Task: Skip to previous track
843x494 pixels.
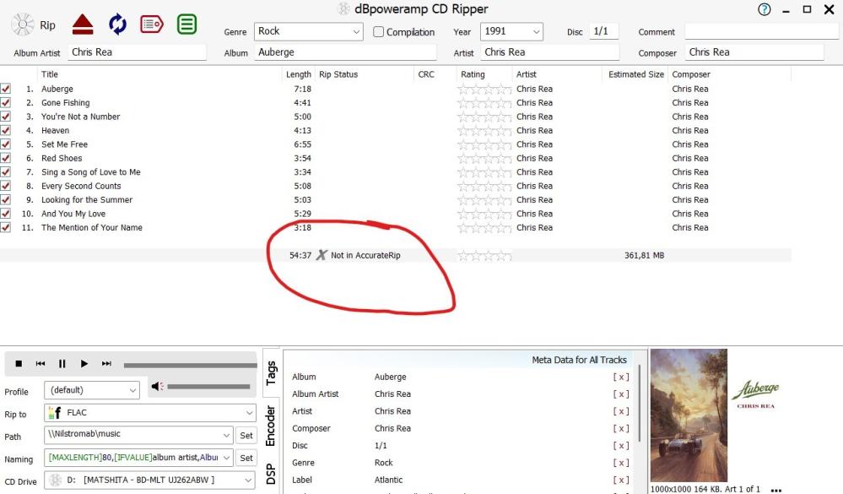Action: (41, 364)
